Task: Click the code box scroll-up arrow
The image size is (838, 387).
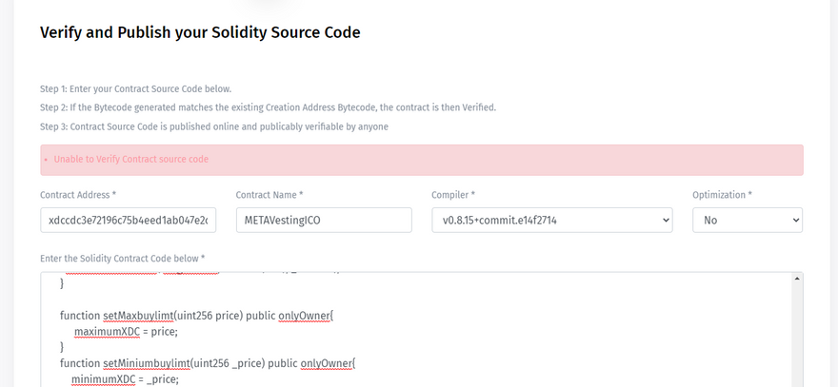Action: coord(796,280)
